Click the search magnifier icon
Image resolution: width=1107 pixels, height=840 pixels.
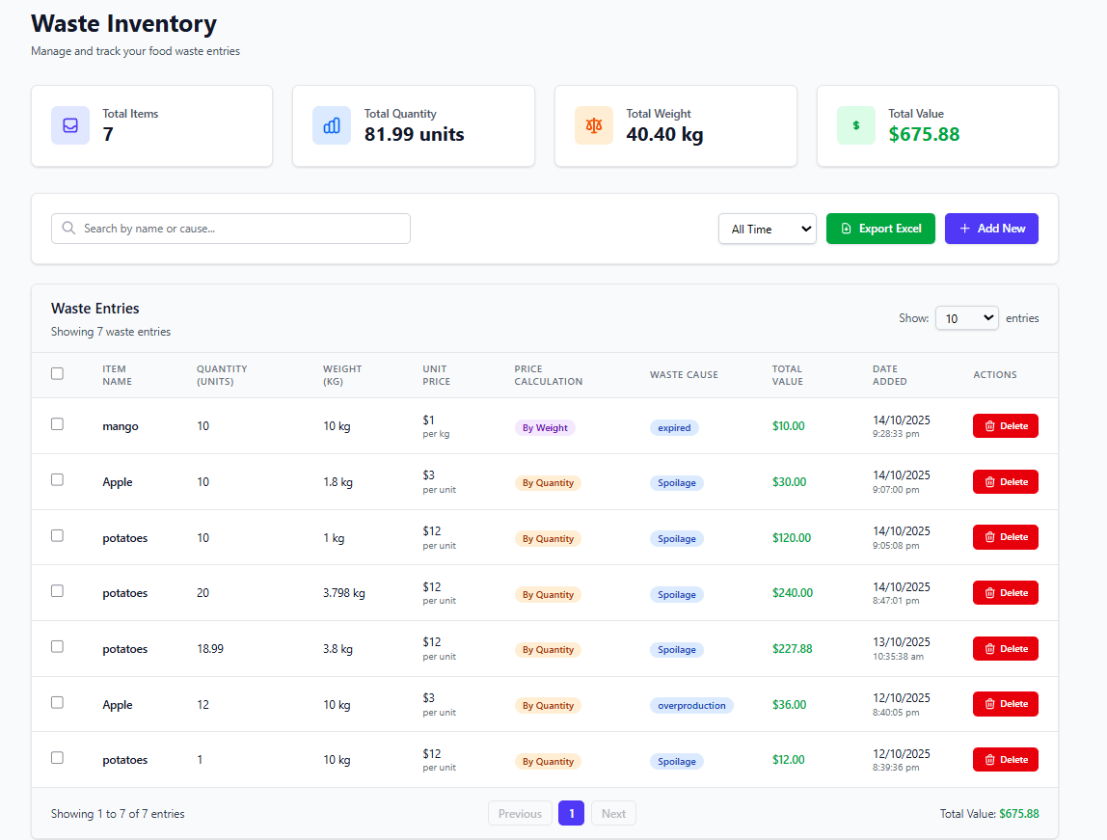coord(68,229)
